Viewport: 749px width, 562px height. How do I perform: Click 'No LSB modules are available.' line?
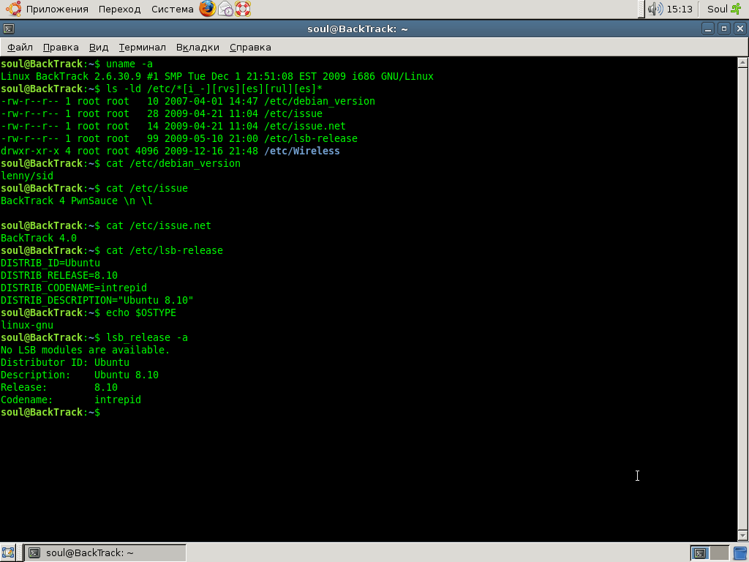85,350
